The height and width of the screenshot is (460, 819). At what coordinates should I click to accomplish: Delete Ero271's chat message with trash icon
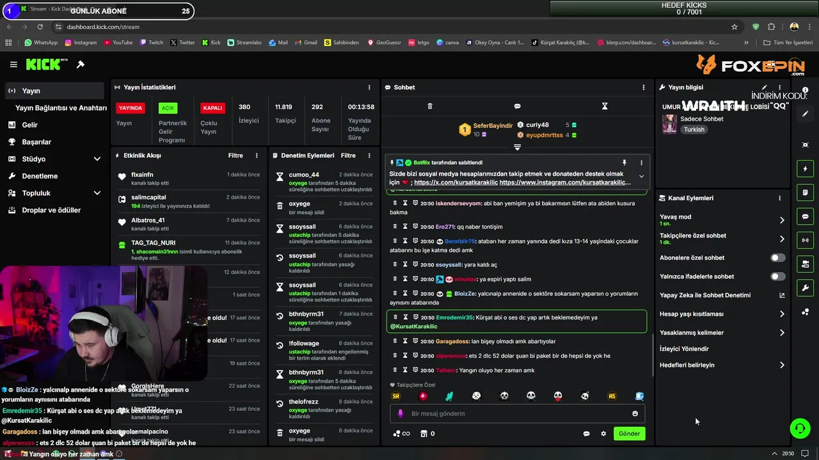click(395, 226)
